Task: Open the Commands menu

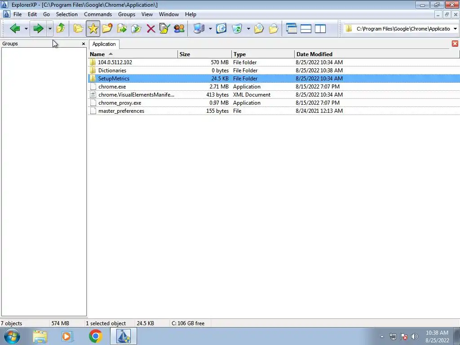Action: tap(98, 14)
